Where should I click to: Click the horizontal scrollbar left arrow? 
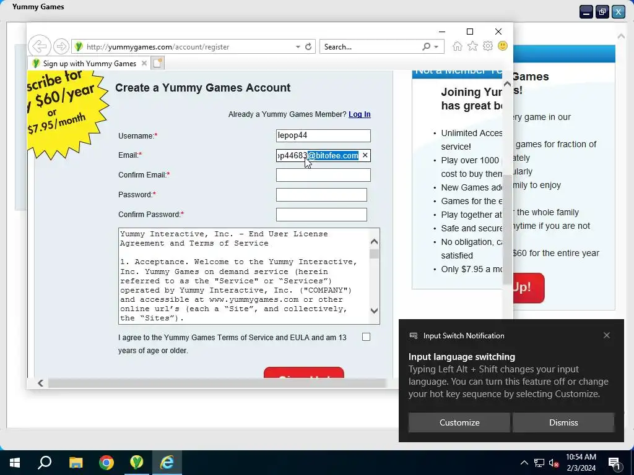pyautogui.click(x=40, y=383)
